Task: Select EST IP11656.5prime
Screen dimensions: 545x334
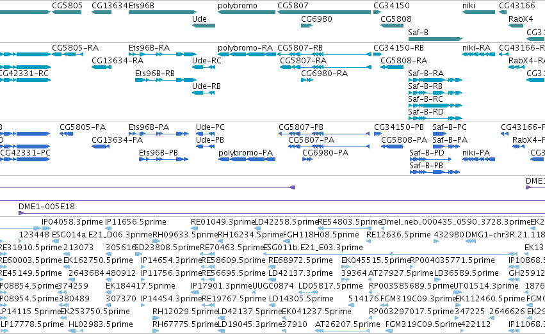Action: click(x=136, y=222)
